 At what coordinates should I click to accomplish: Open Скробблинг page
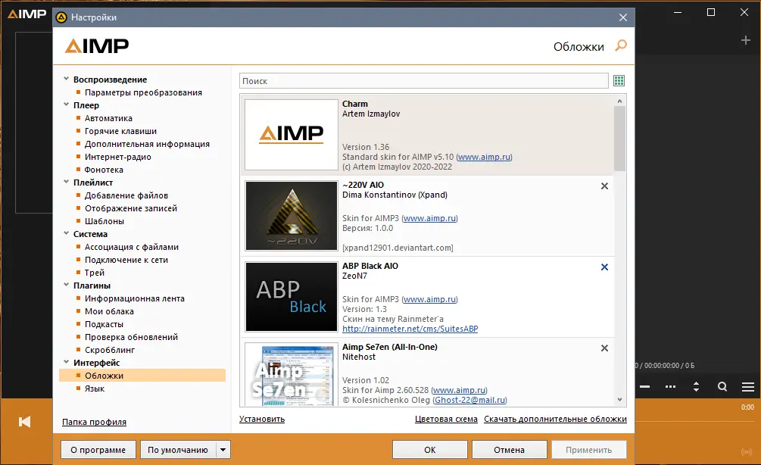coord(110,349)
